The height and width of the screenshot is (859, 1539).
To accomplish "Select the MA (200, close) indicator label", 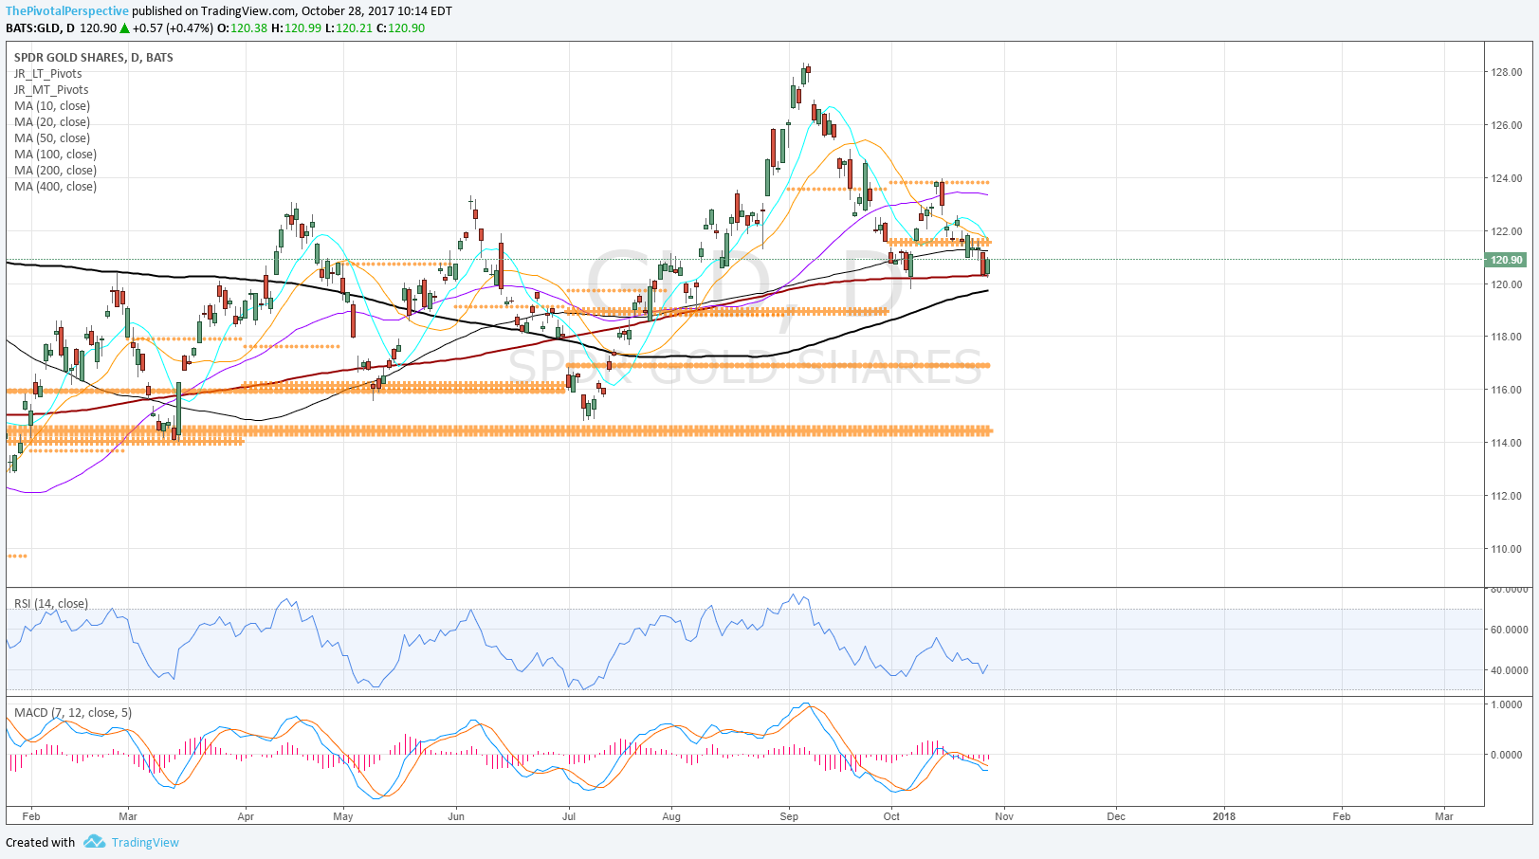I will point(56,170).
